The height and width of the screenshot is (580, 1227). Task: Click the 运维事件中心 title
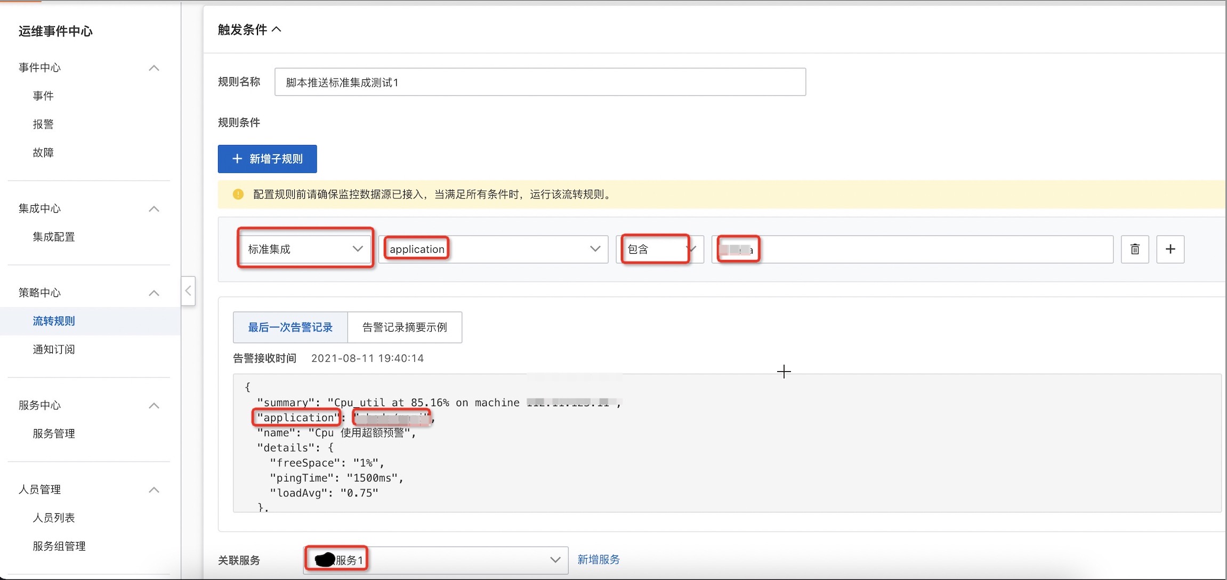click(55, 31)
